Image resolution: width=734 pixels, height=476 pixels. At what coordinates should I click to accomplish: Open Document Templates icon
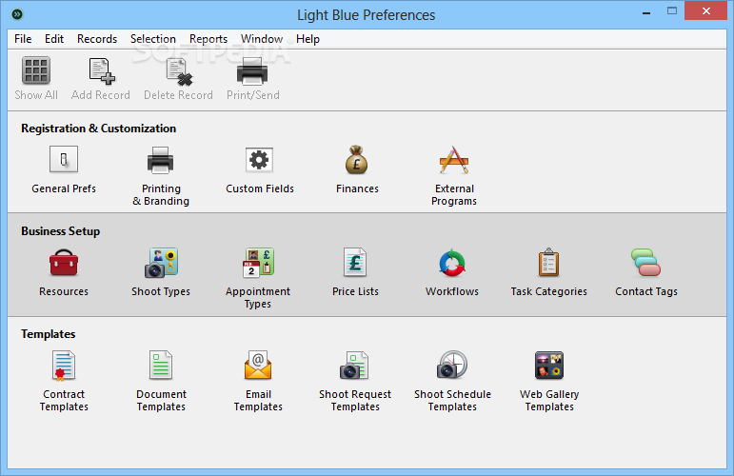pos(161,365)
